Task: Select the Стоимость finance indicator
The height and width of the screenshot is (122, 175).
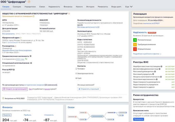Action: 49,115
